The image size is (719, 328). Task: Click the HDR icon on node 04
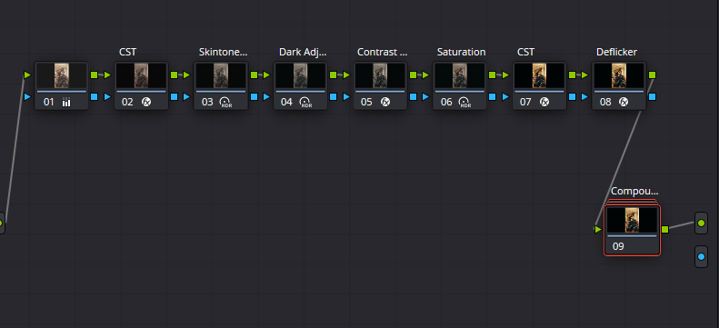coord(305,102)
